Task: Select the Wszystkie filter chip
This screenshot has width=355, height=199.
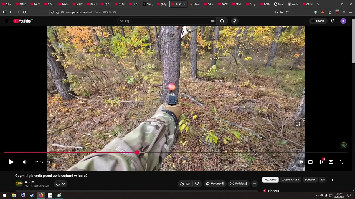Action: pyautogui.click(x=270, y=180)
